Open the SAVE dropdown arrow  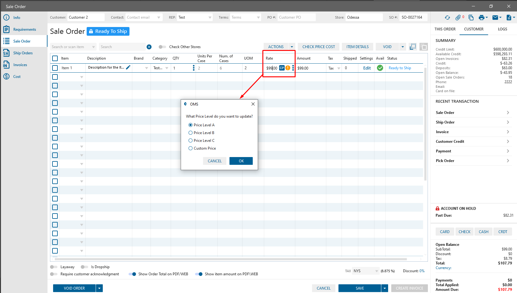(385, 288)
